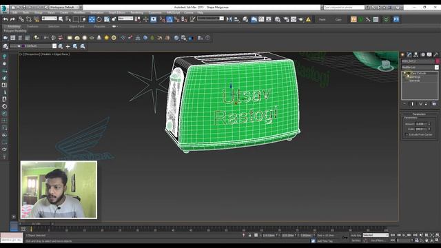Open the Utilities command panel tab
Viewport: 441px width, 248px height.
point(436,54)
